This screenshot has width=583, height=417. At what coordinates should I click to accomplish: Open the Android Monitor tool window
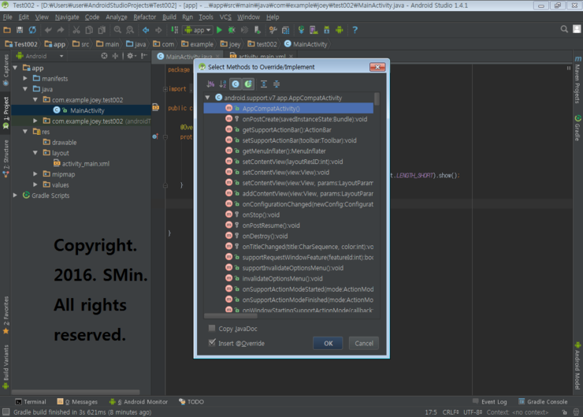pos(139,402)
